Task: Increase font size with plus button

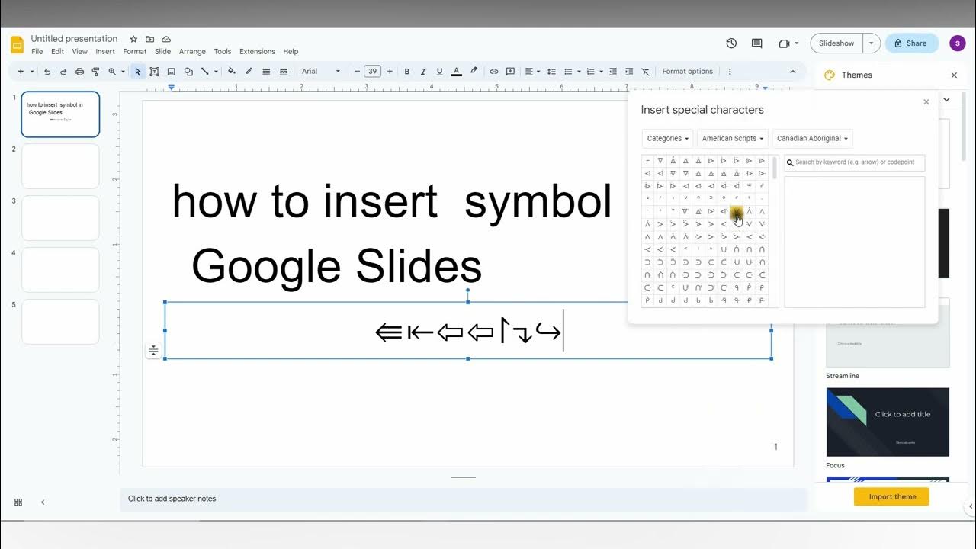Action: click(x=390, y=72)
